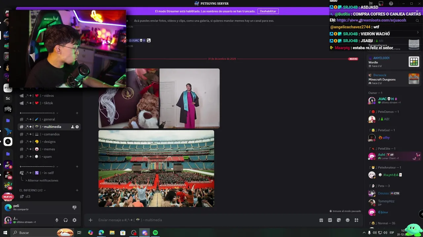Open the stadium ceremony photo
The image size is (423, 237).
click(156, 169)
